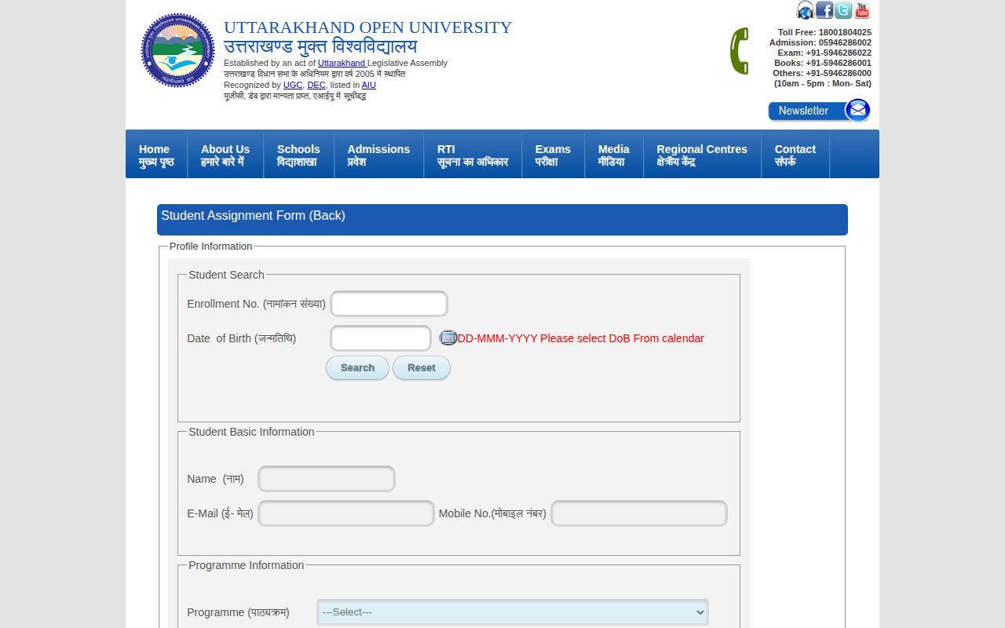
Task: Open the Exams menu
Action: pos(553,155)
